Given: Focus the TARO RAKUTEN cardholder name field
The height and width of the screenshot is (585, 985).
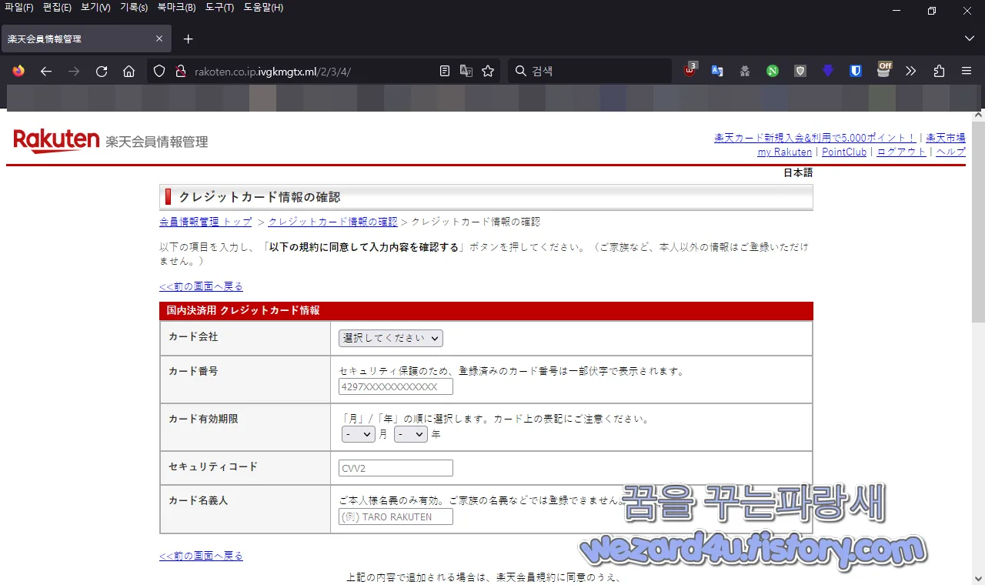Looking at the screenshot, I should (x=396, y=517).
